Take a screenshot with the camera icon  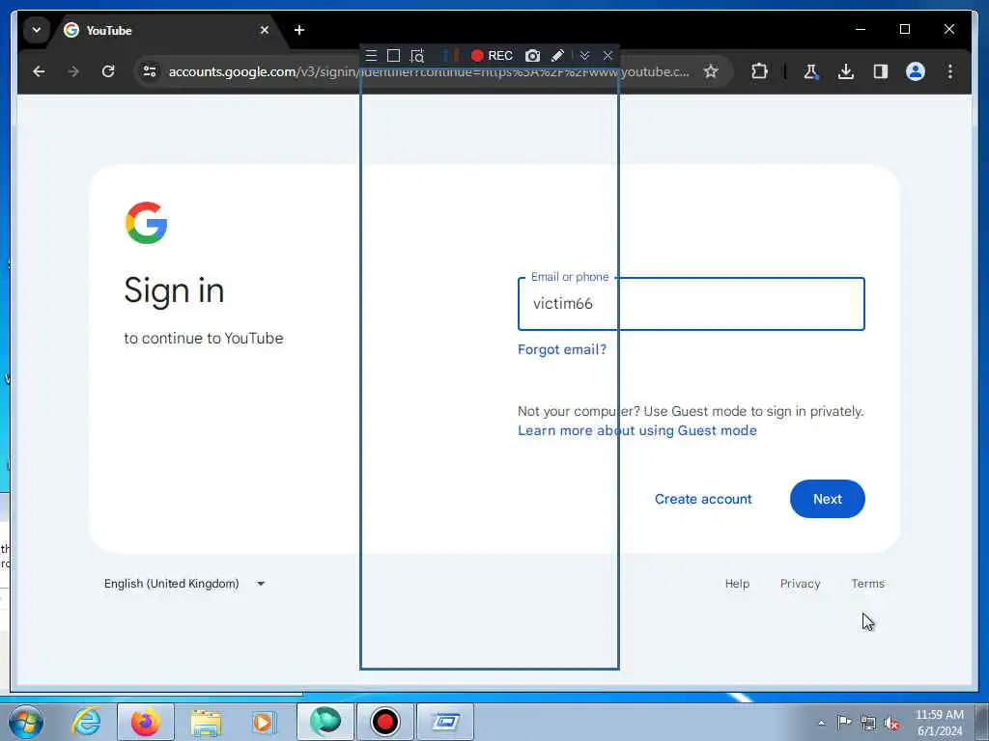(x=532, y=55)
